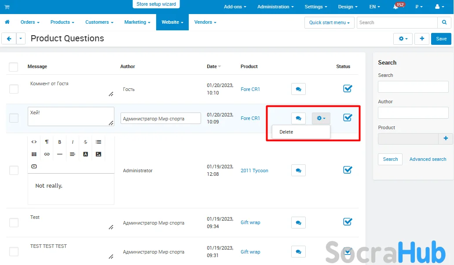Open the Marketing menu
Image resolution: width=454 pixels, height=265 pixels.
[137, 22]
